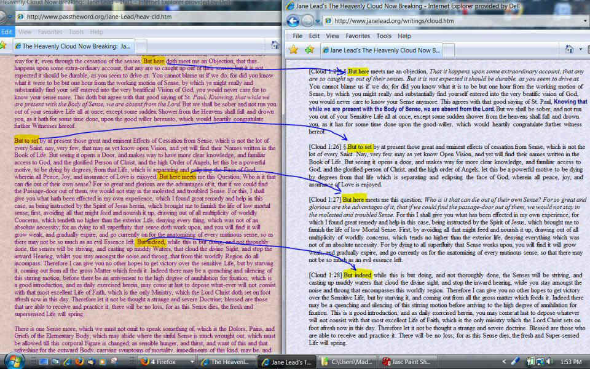Go back in the janelead.org browser window
Image resolution: width=590 pixels, height=369 pixels.
coord(293,21)
